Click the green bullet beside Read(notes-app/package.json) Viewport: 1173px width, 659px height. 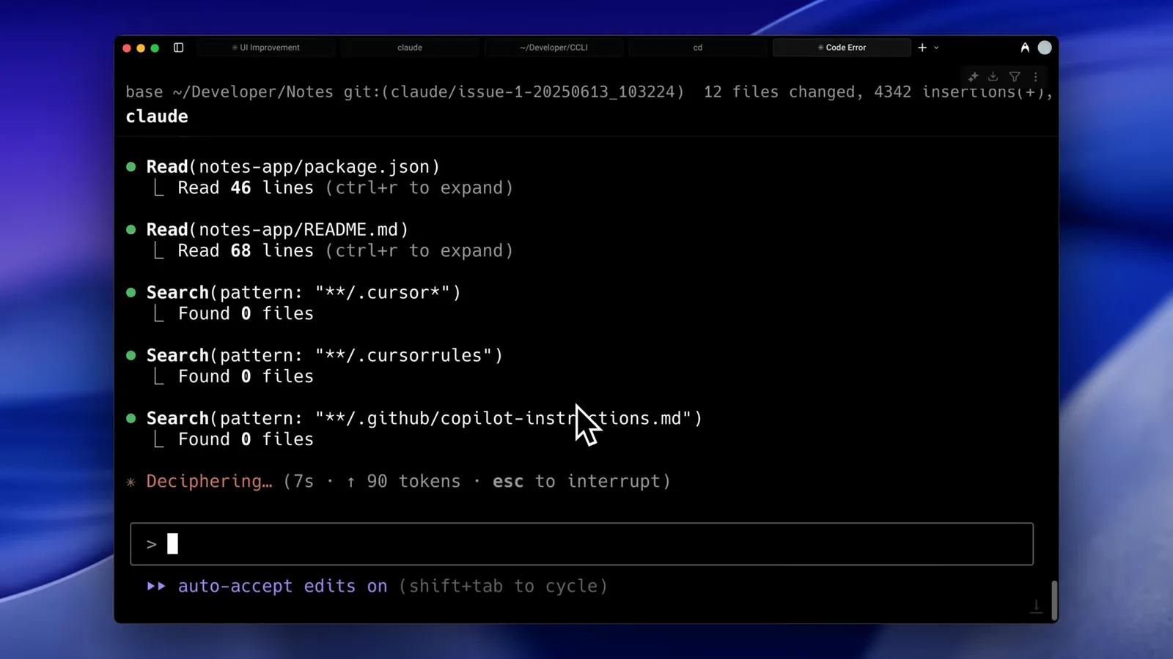click(x=131, y=167)
